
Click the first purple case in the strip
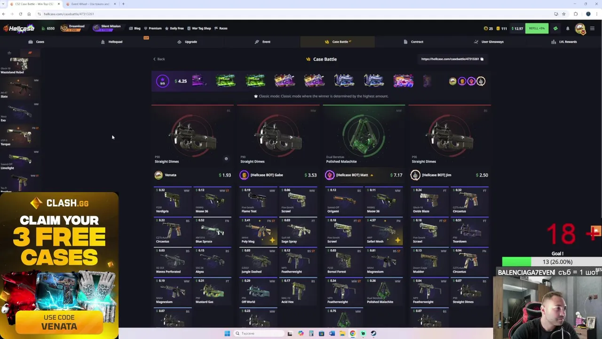pos(199,81)
